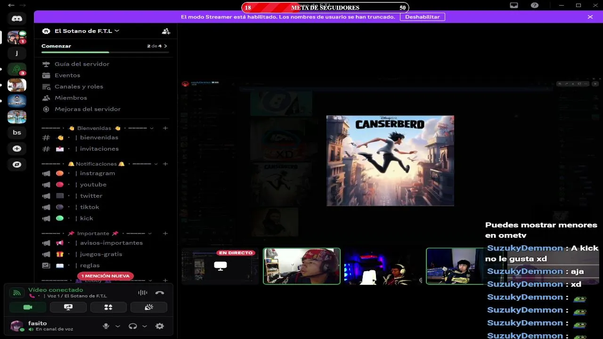The height and width of the screenshot is (339, 603).
Task: Jump to 1 MENCIÓN NUEVA
Action: 106,276
